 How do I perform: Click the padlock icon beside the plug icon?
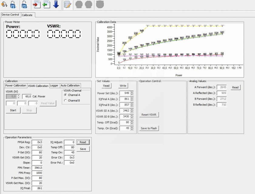(13, 5)
